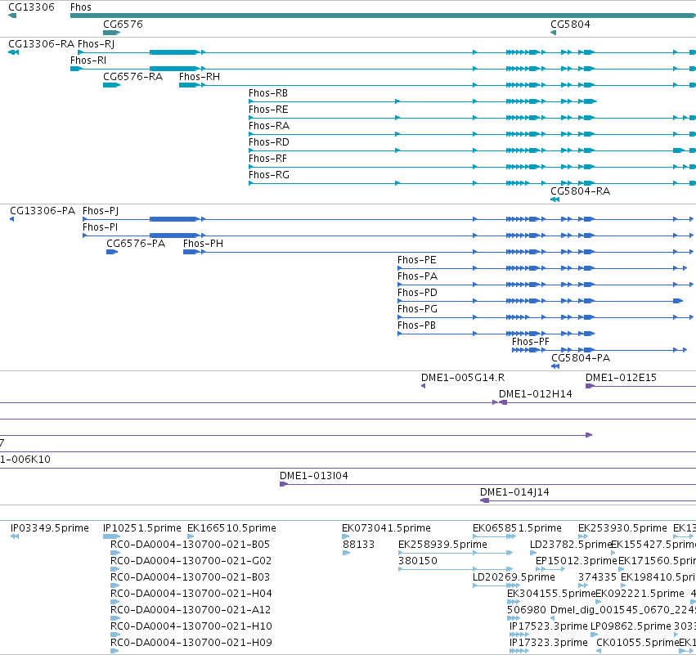Click the Fhos-RH transcript label
This screenshot has width=696, height=655.
tap(200, 76)
